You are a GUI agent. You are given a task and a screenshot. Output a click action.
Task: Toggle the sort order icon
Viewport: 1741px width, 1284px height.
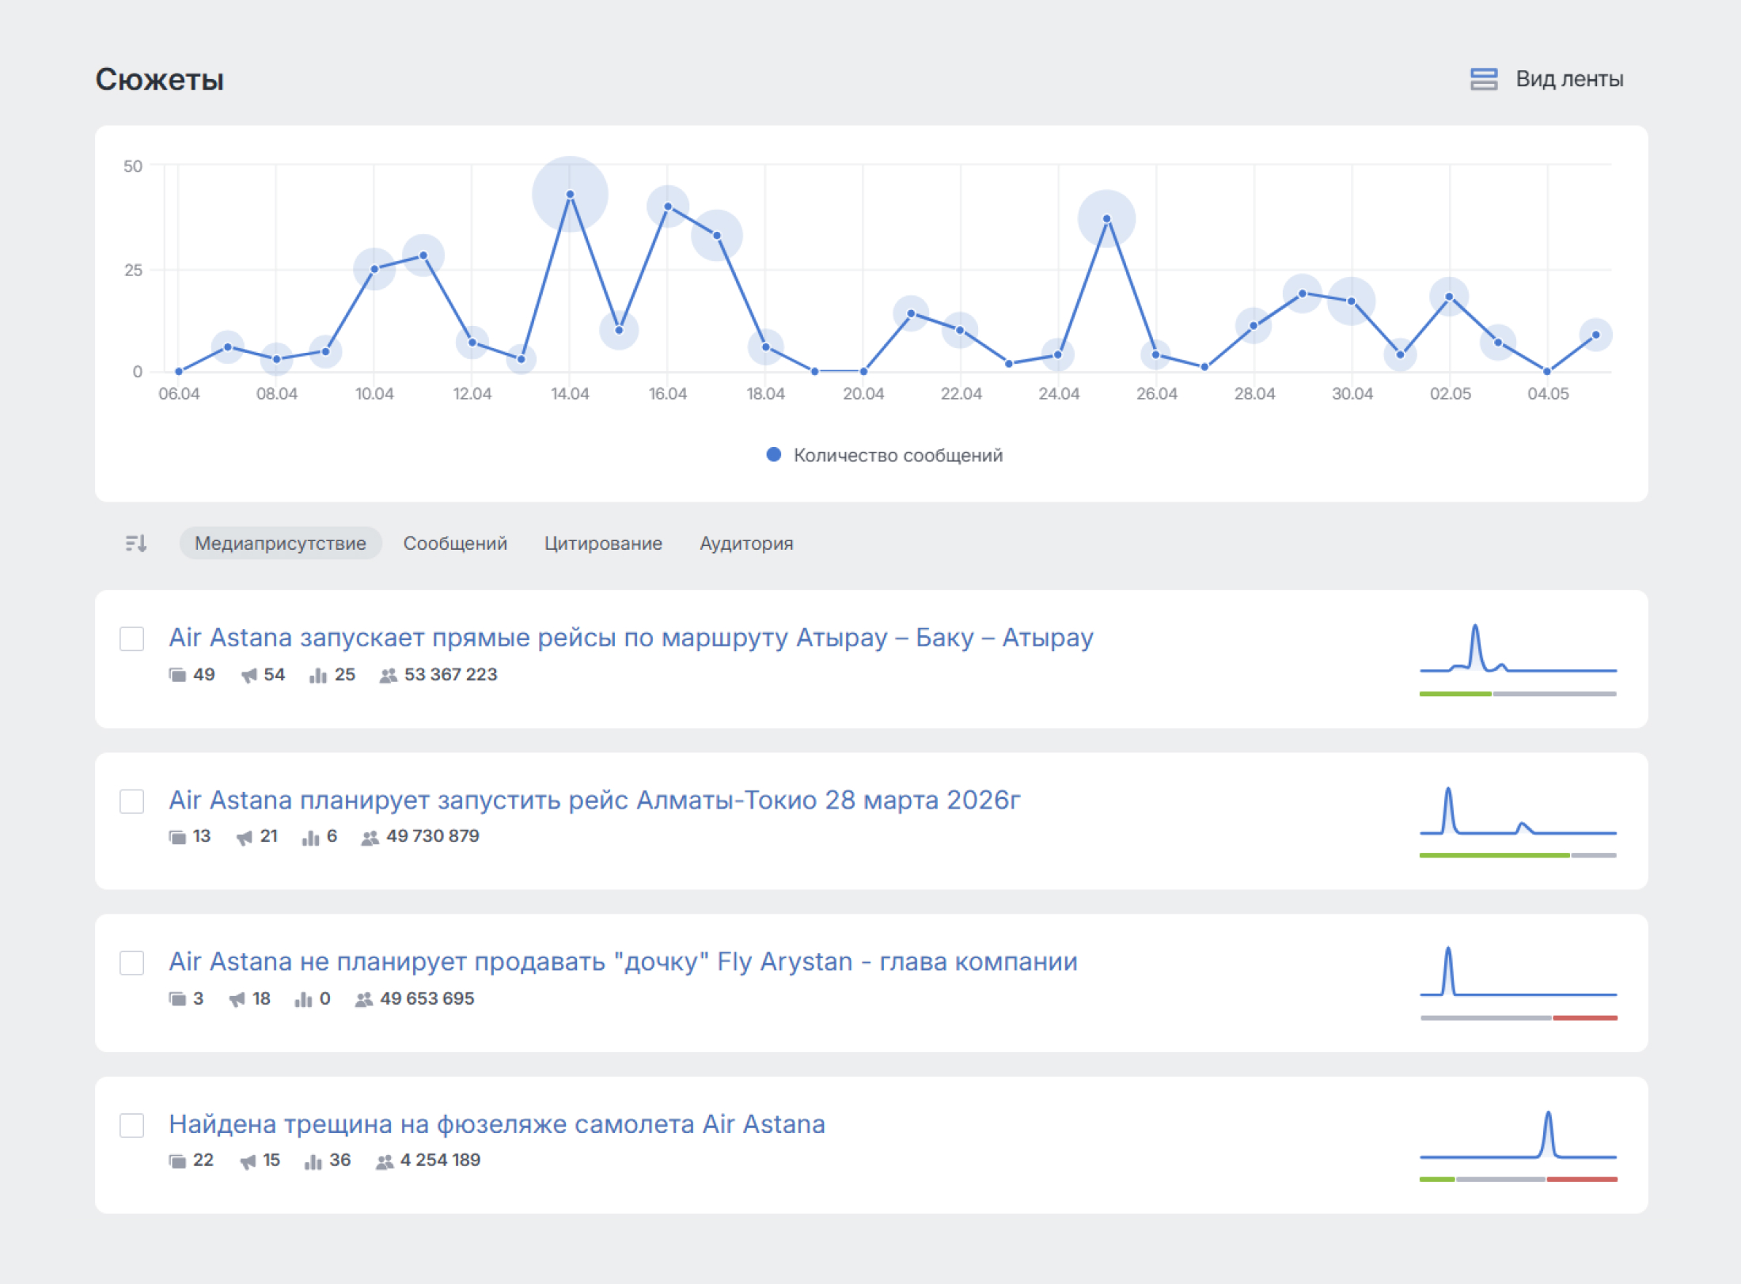(136, 544)
